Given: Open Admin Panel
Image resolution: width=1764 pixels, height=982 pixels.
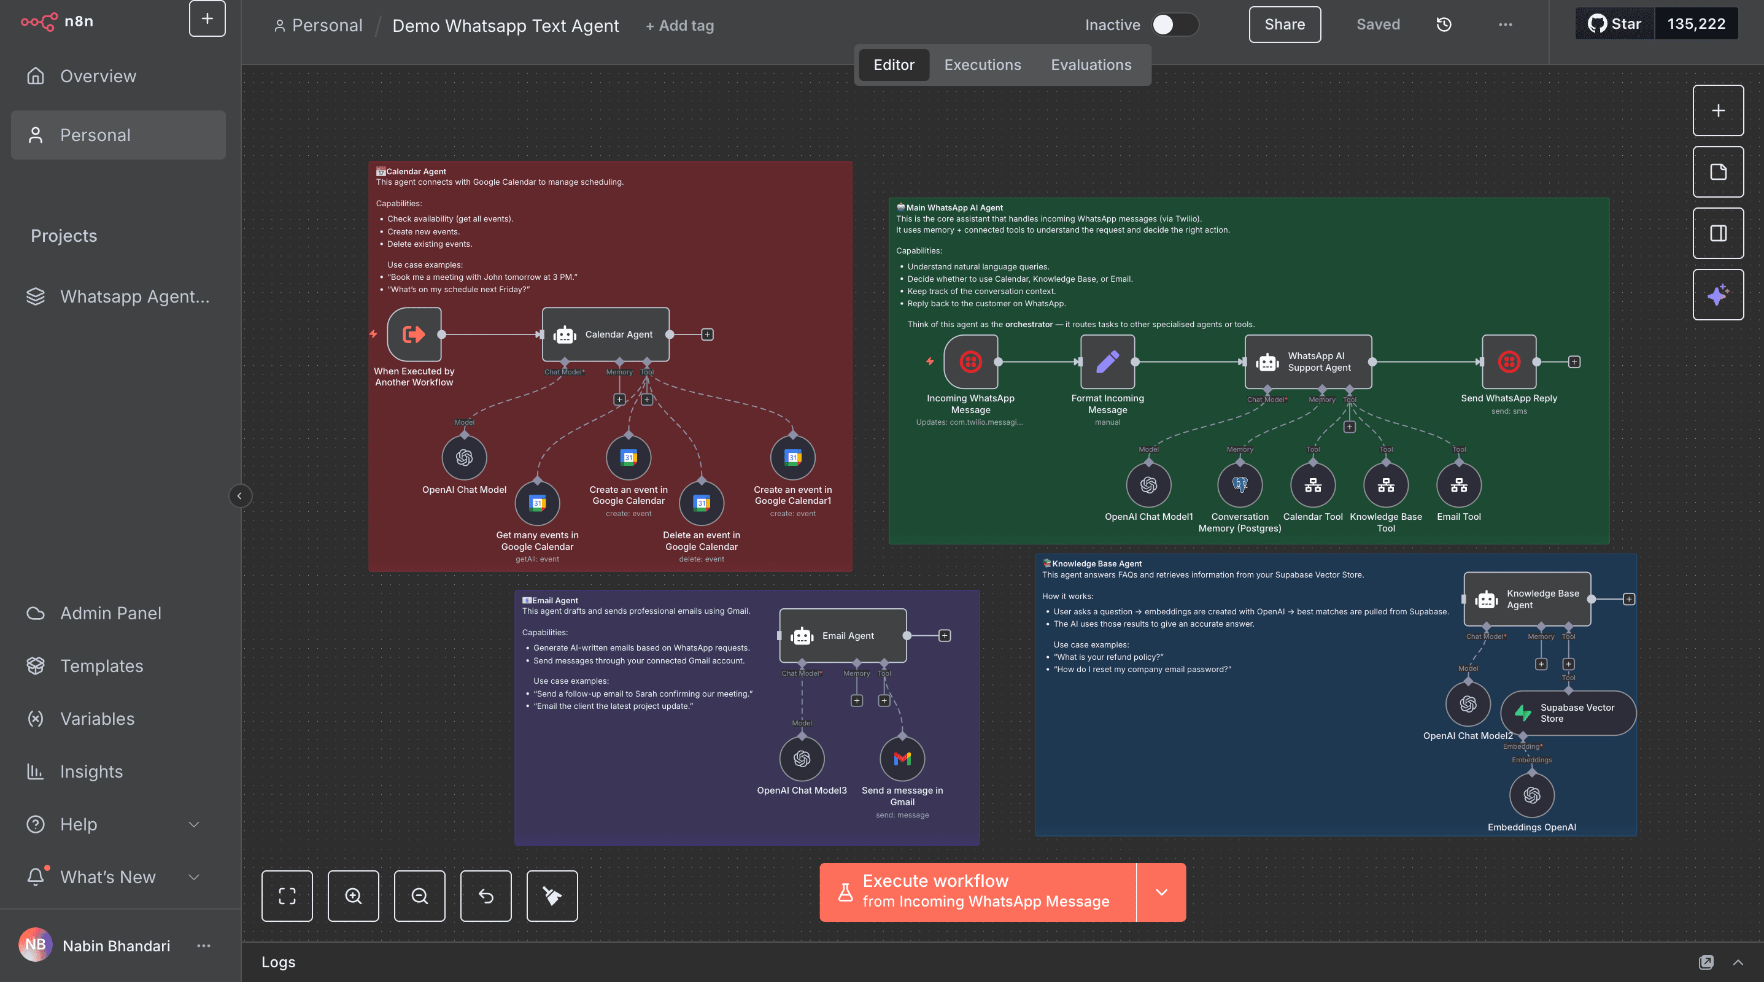Looking at the screenshot, I should pyautogui.click(x=118, y=613).
